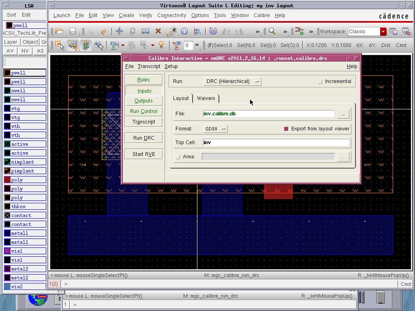The image size is (415, 311).
Task: Expand overflow chevron left of Workspace label
Action: click(x=311, y=32)
